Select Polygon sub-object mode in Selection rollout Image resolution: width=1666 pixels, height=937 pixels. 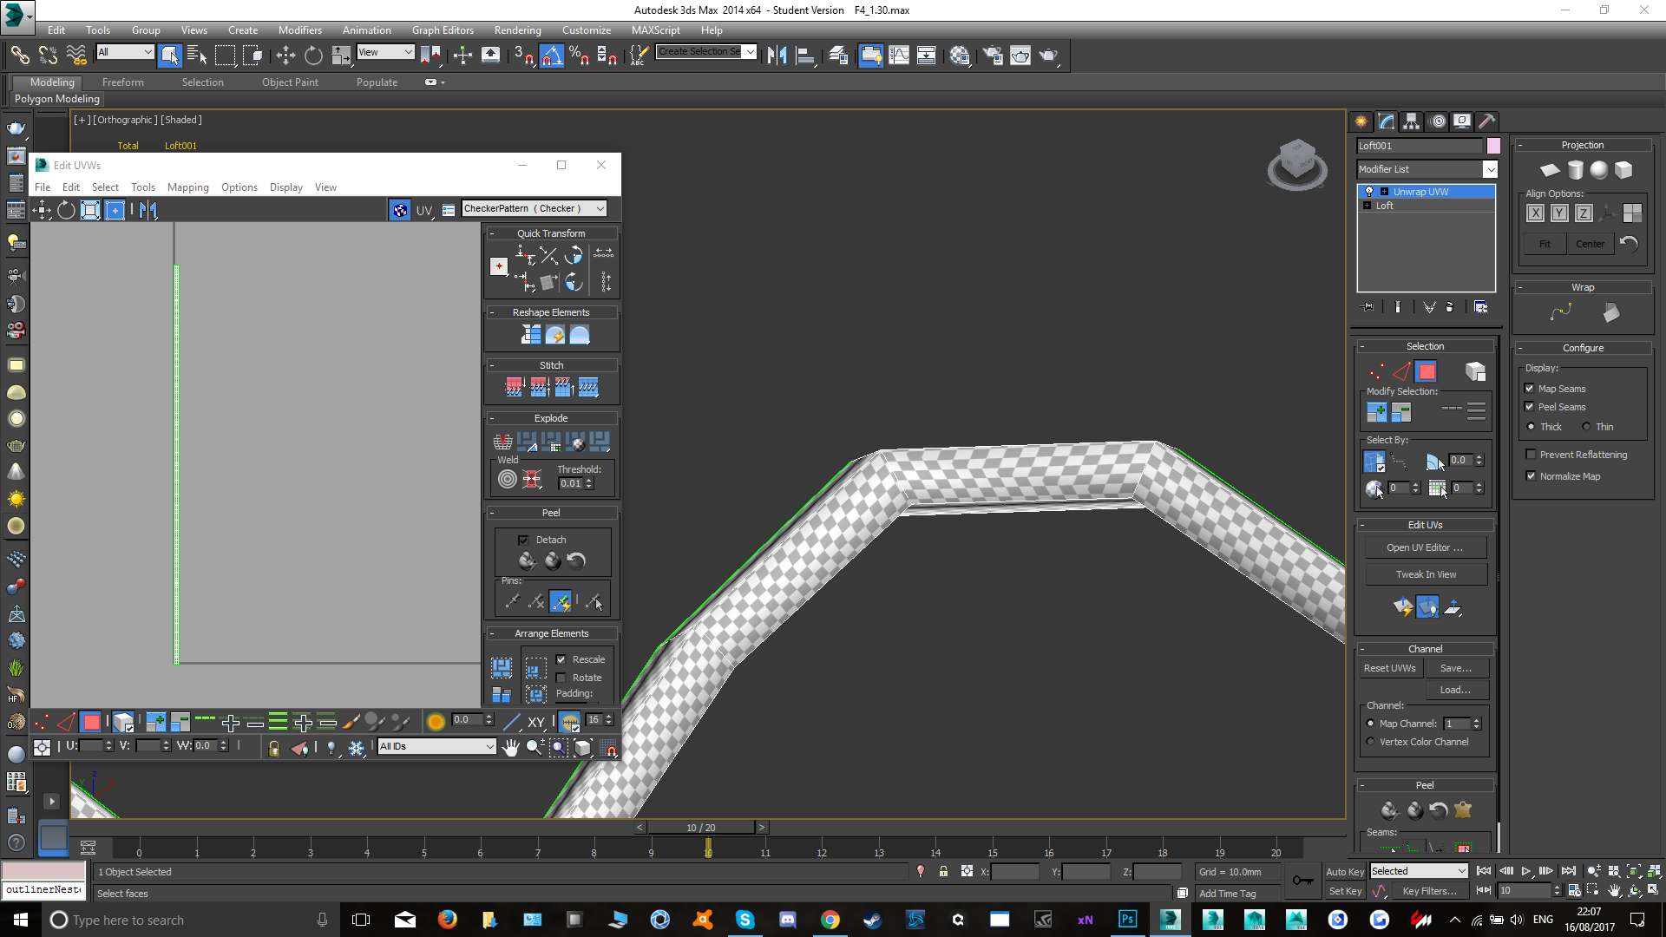pyautogui.click(x=1427, y=371)
